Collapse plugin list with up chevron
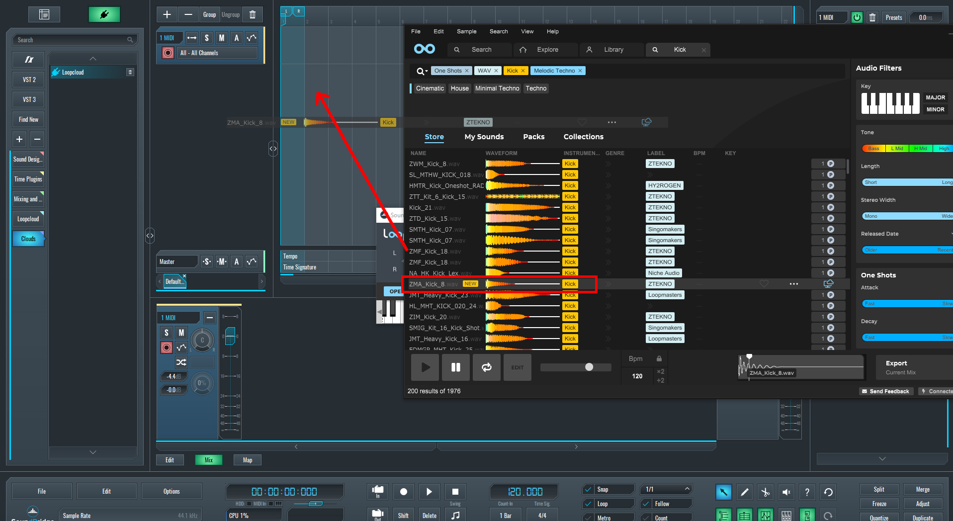Screen dimensions: 953x521 [x=93, y=59]
